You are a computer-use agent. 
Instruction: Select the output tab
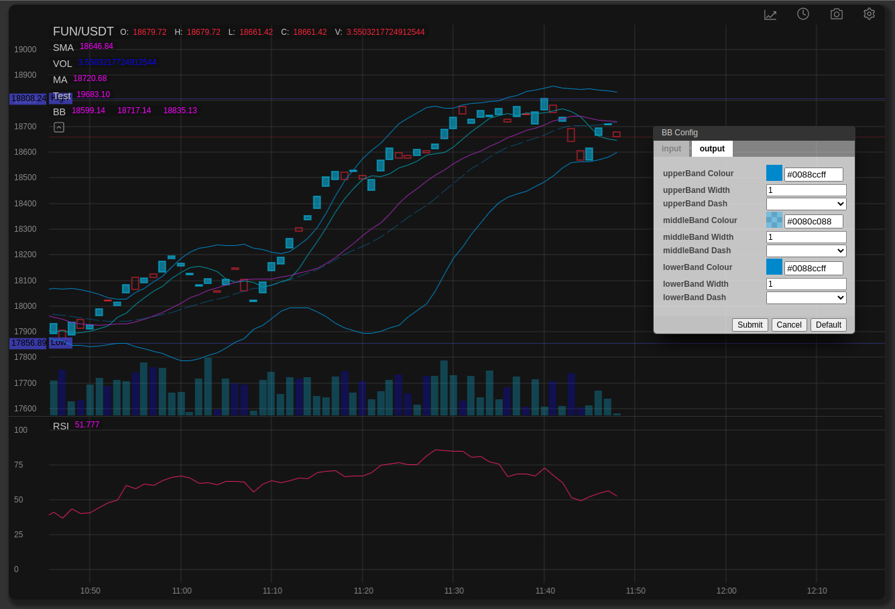(x=712, y=149)
